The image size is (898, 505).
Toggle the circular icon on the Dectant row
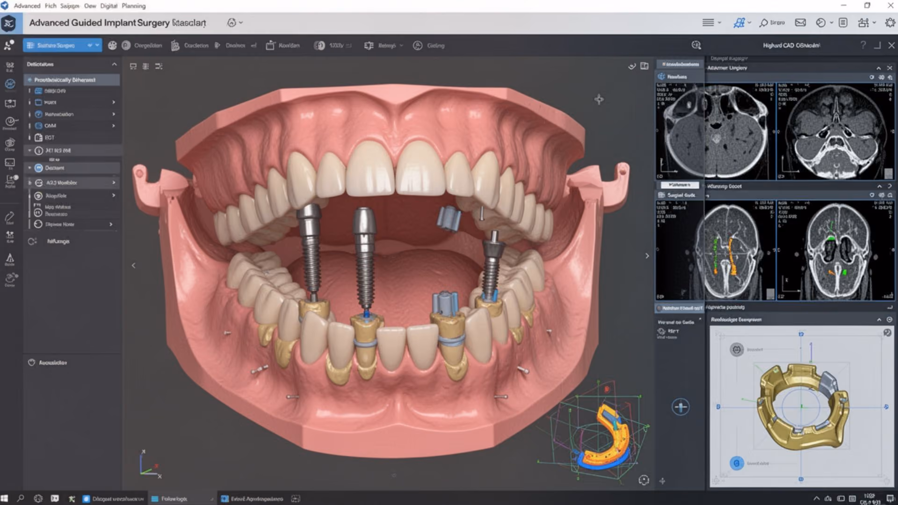click(39, 168)
